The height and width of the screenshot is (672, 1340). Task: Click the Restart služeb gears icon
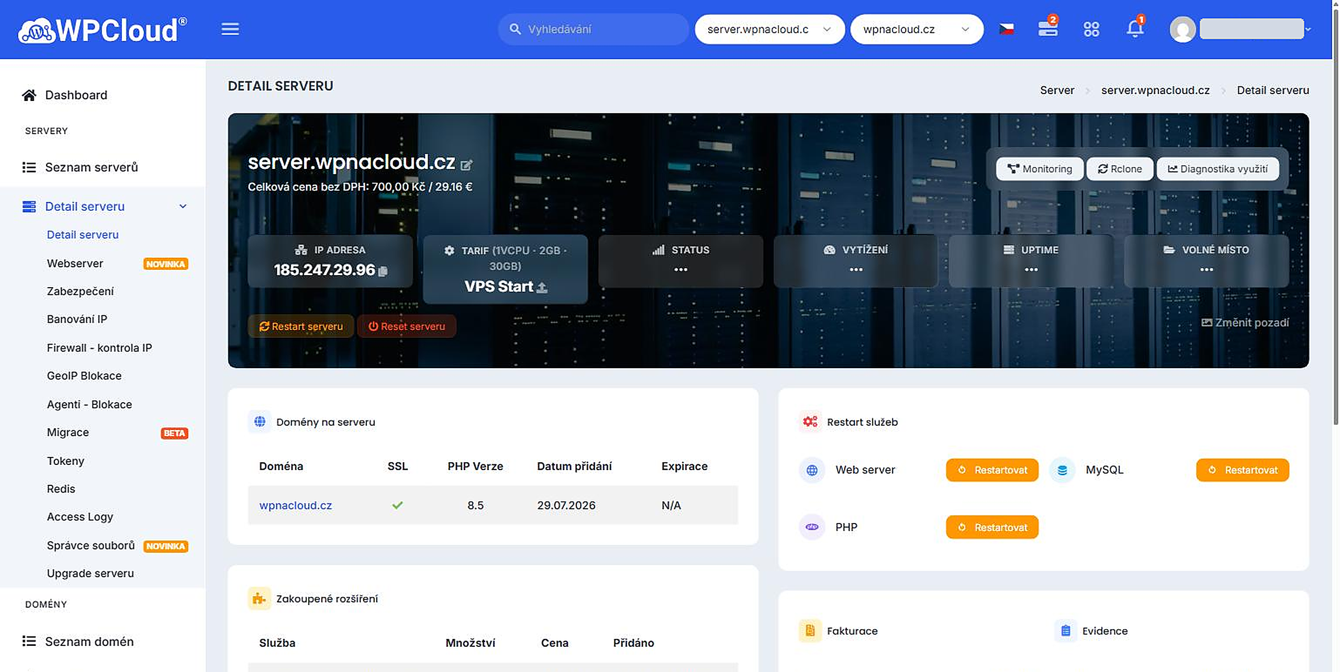coord(810,422)
